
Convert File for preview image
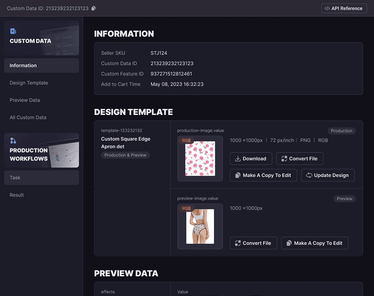253,243
